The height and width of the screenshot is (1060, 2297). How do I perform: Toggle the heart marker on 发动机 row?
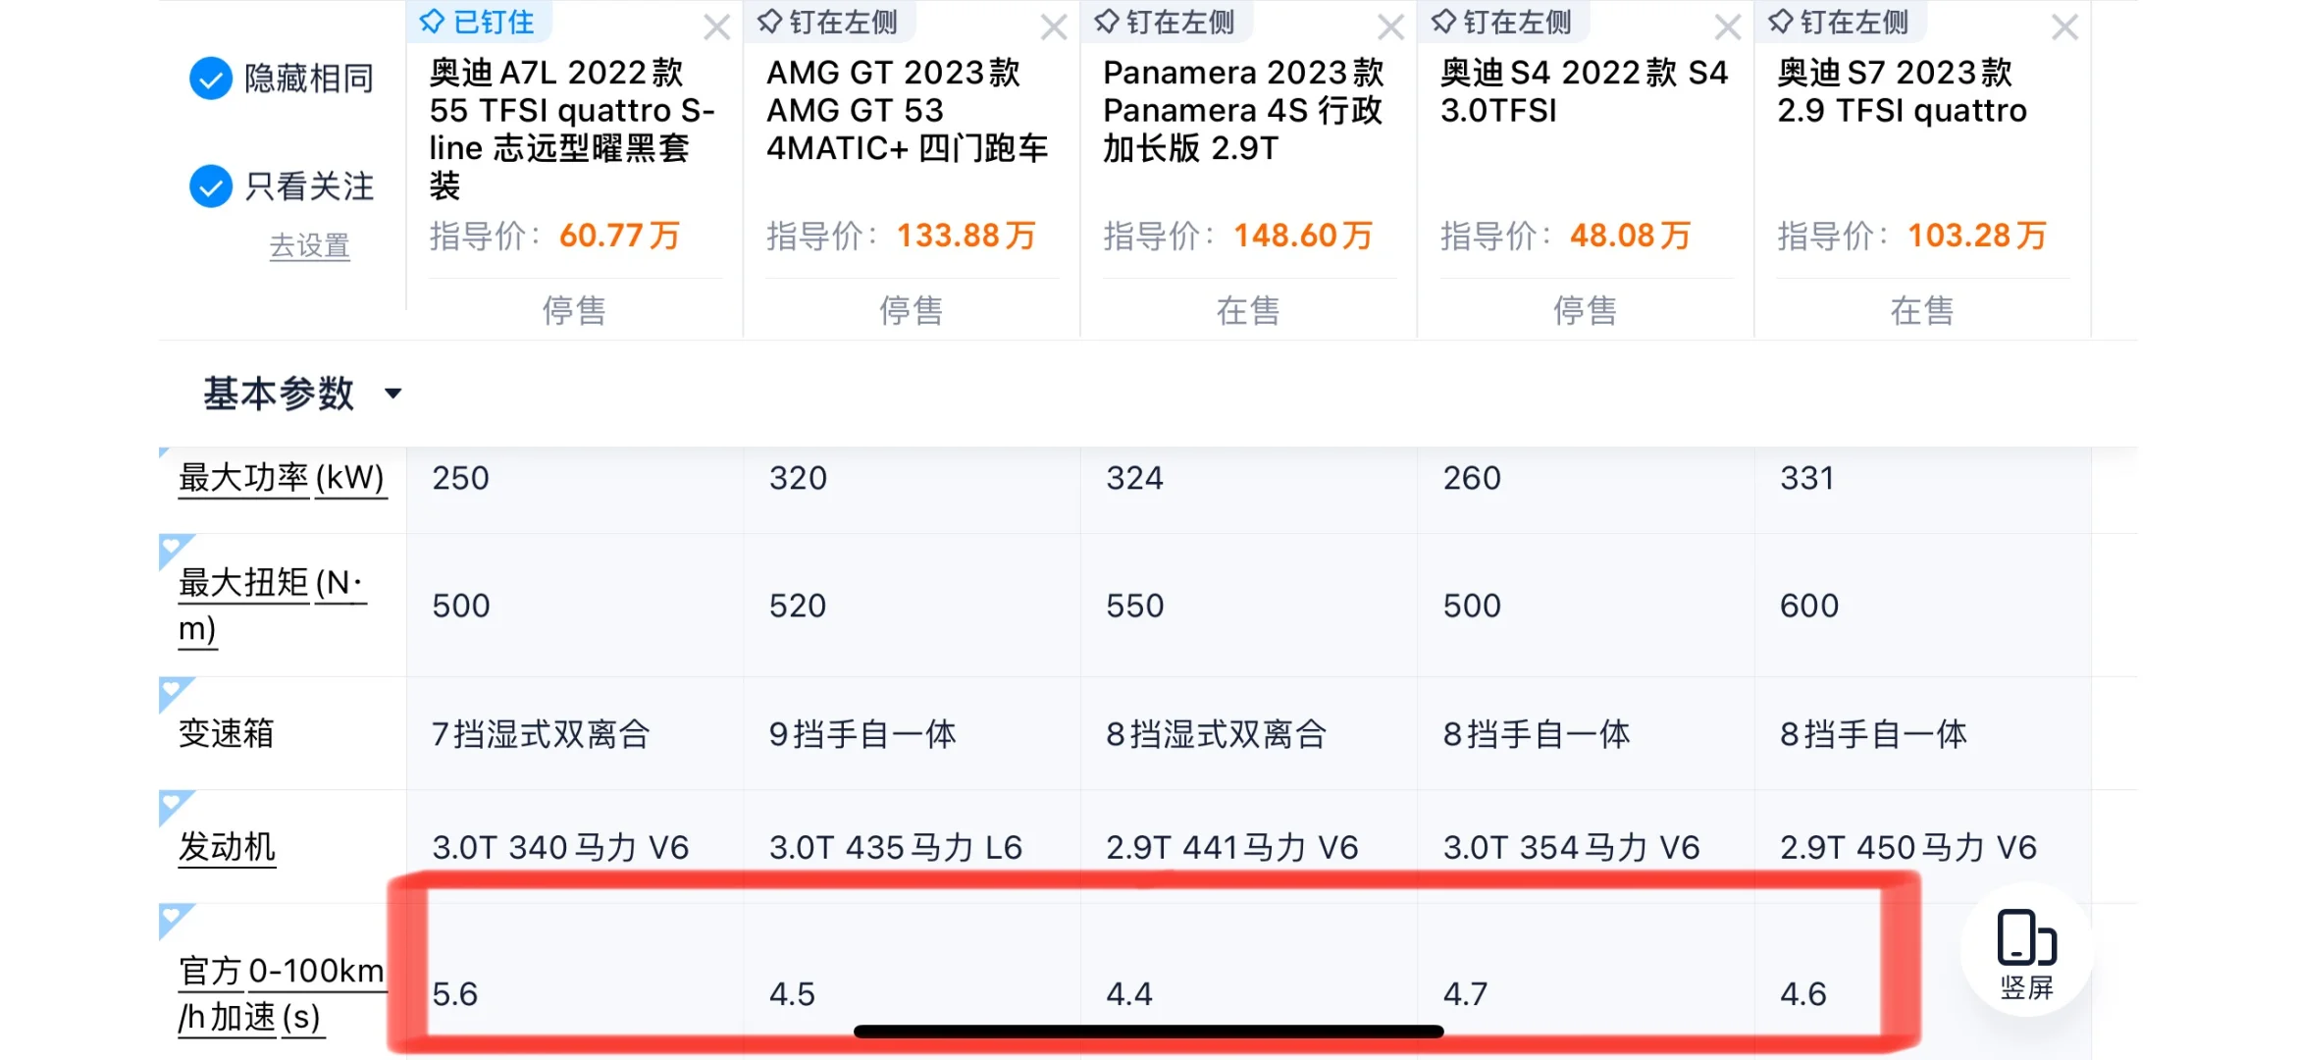pos(173,804)
